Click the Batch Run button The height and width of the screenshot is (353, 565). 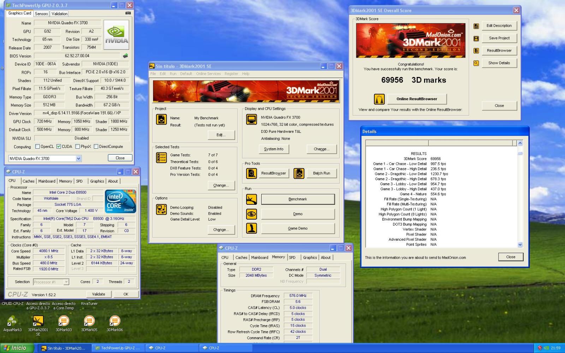click(321, 173)
